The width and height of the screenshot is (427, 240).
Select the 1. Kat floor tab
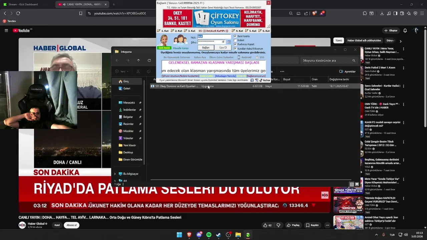point(163,31)
